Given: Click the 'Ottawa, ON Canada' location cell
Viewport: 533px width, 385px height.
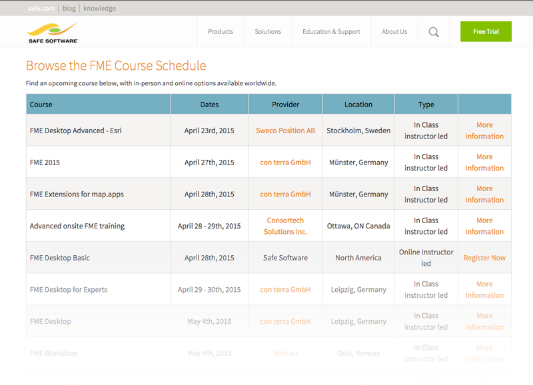Looking at the screenshot, I should pos(358,226).
